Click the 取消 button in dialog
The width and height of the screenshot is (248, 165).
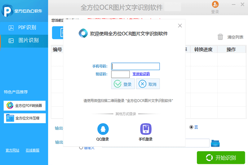pyautogui.click(x=148, y=84)
